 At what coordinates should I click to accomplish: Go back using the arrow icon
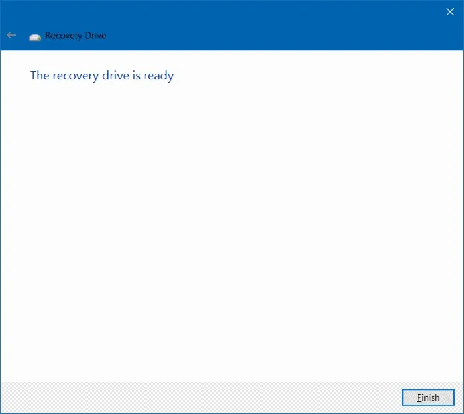click(x=11, y=36)
